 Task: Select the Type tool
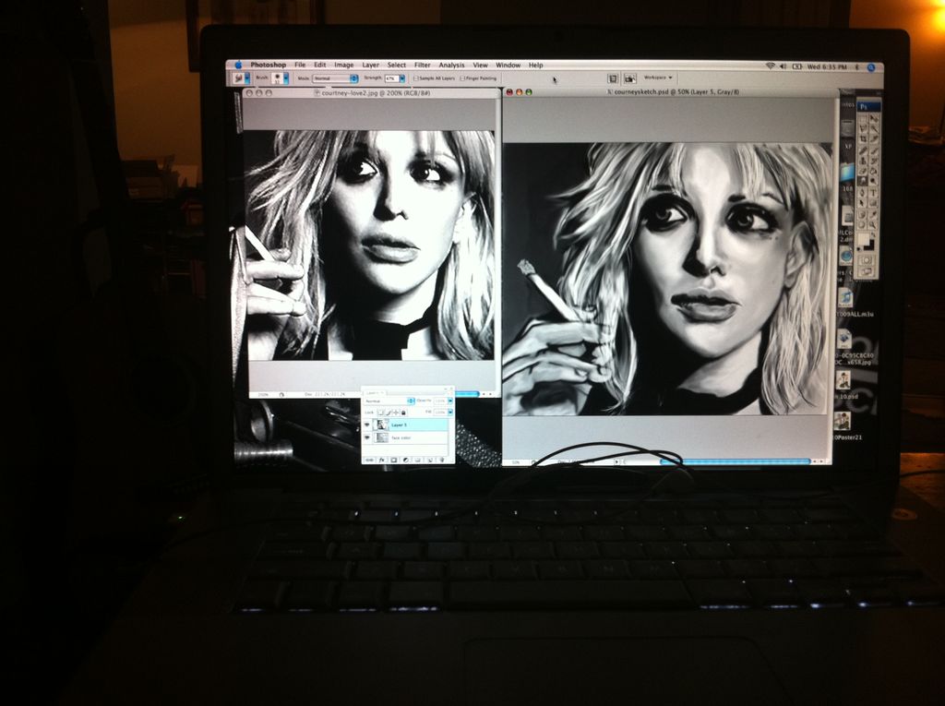[875, 192]
